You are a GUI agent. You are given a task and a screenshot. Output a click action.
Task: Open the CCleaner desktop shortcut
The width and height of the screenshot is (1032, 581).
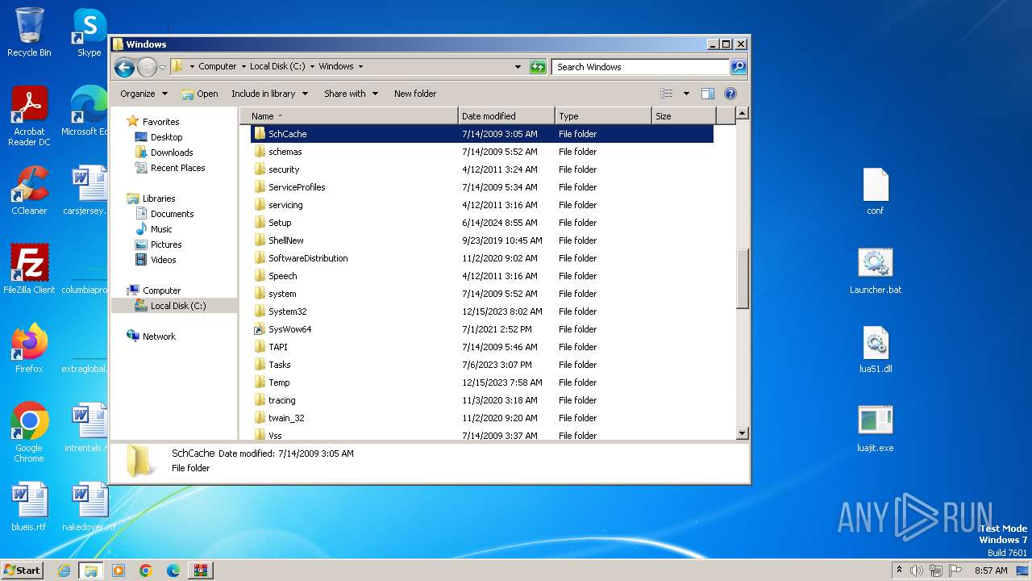29,190
